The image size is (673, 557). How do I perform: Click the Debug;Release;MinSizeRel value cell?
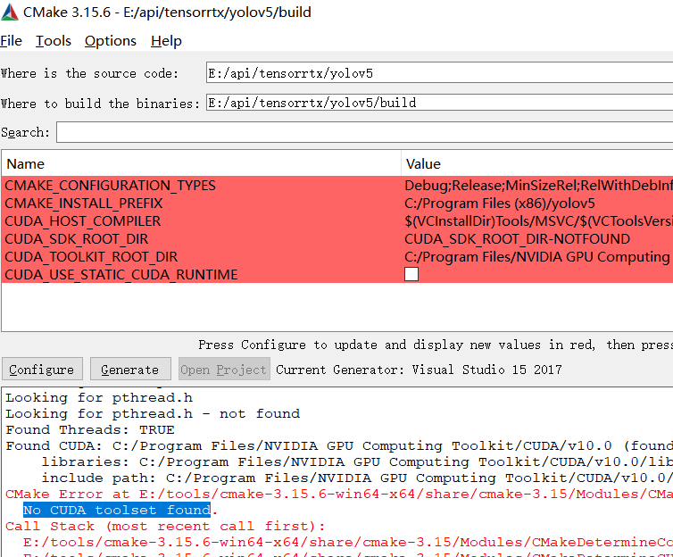point(537,186)
